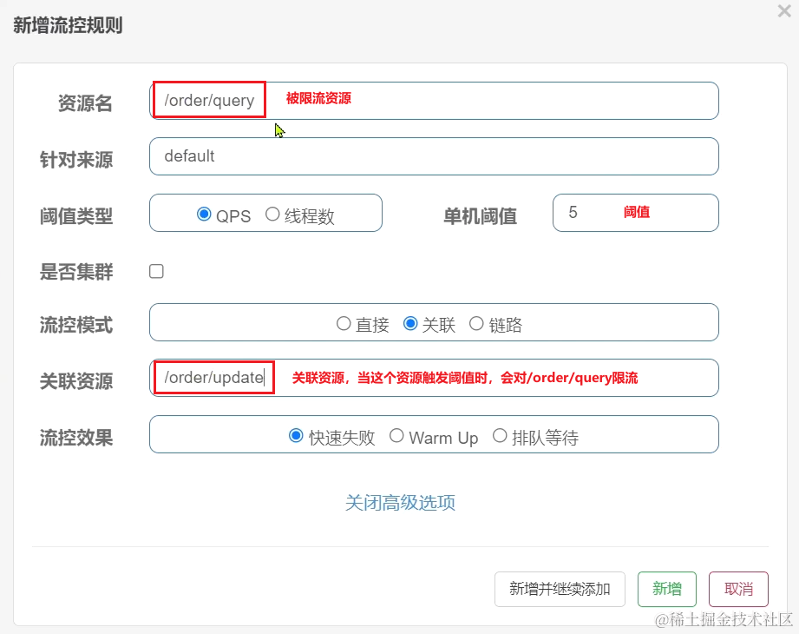Choose 关联 flow control mode
This screenshot has height=634, width=799.
(410, 323)
